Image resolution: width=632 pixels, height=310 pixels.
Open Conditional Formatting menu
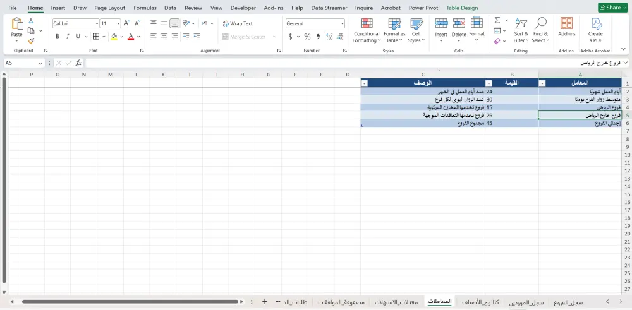click(x=367, y=30)
